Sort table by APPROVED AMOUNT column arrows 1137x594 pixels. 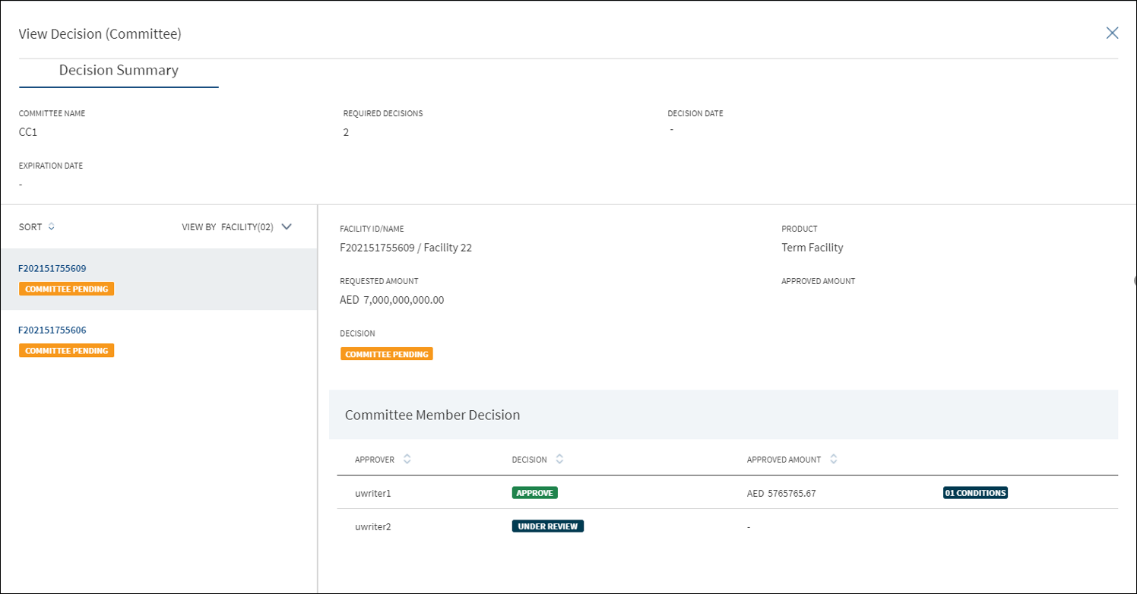pos(834,460)
